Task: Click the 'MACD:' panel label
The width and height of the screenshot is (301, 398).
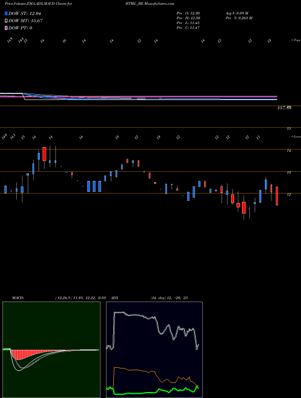Action: [x=17, y=298]
